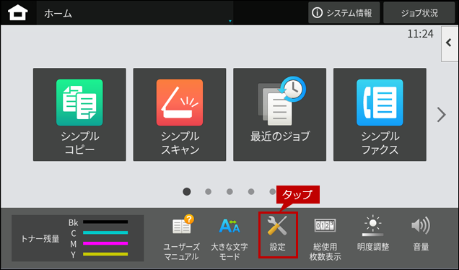Viewport: 459px width, 270px height.
Task: Open システム情報 system information
Action: (344, 13)
